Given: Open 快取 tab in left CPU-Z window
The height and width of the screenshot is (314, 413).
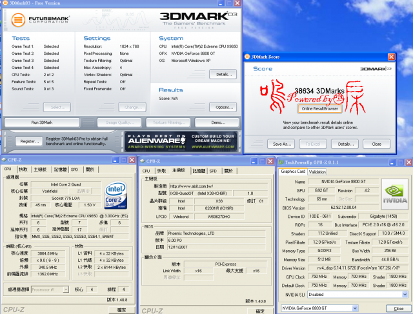Looking at the screenshot, I should point(23,170).
